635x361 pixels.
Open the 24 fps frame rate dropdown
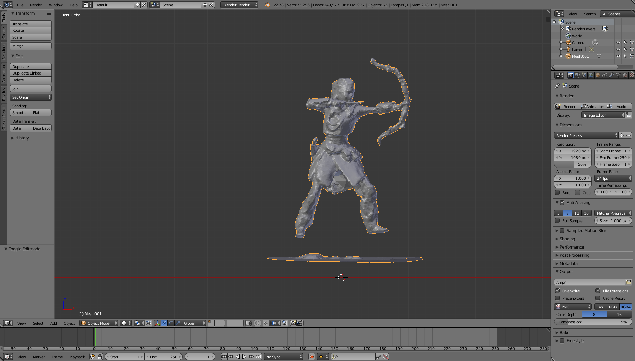[x=613, y=178]
